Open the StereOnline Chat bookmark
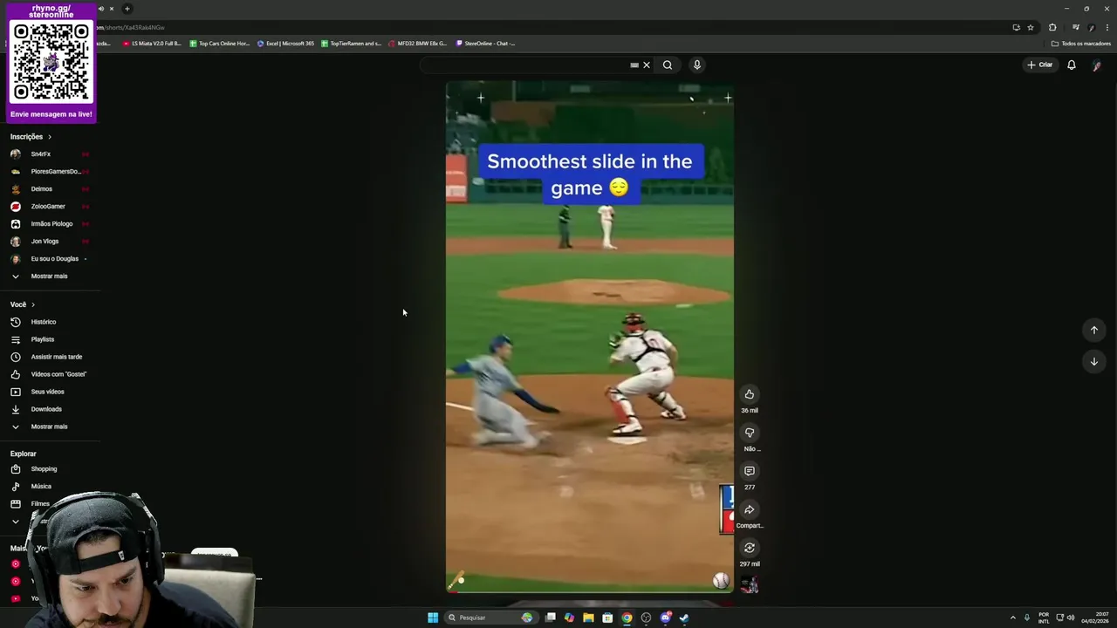 click(x=485, y=44)
